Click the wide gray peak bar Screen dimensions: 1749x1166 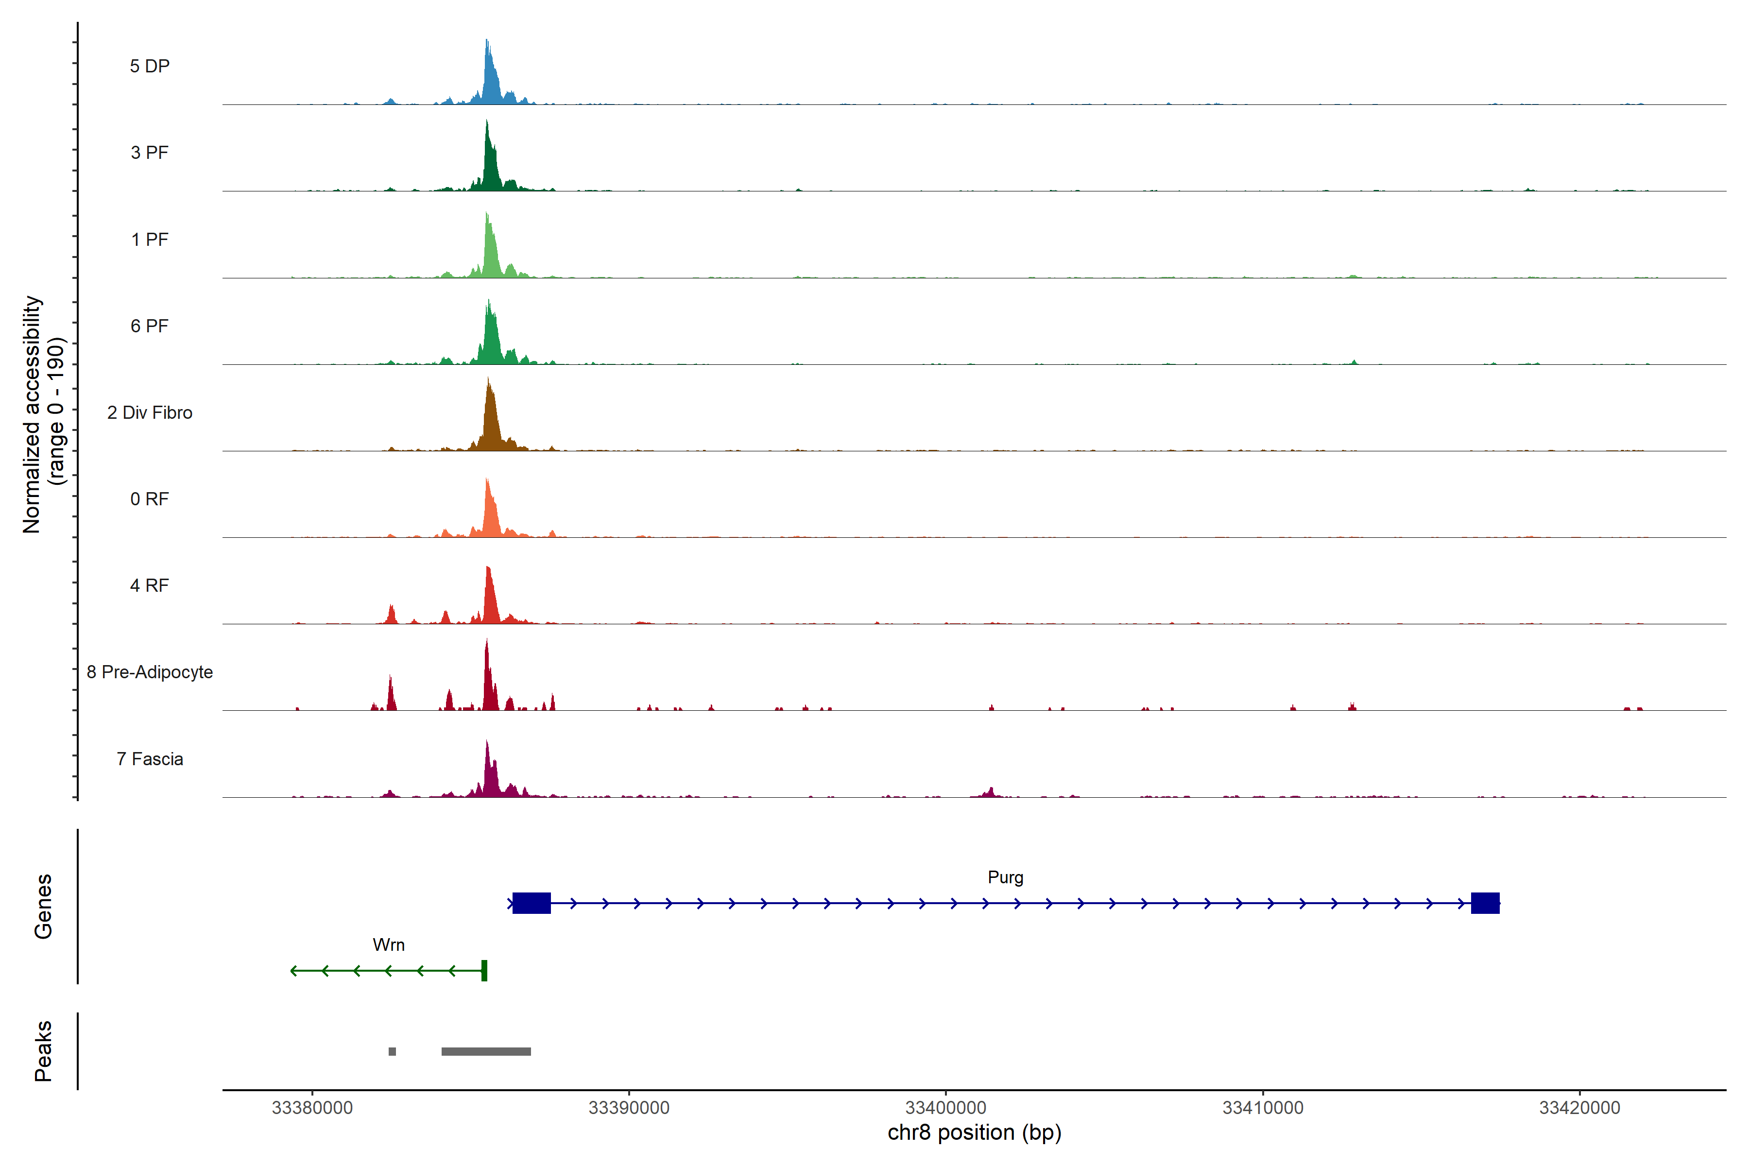[485, 1051]
